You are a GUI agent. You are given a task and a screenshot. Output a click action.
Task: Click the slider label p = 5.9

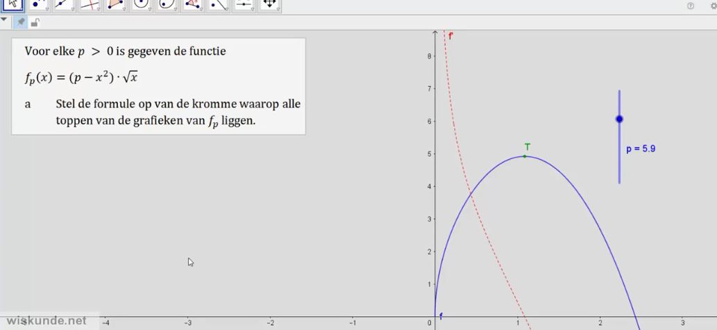coord(641,149)
